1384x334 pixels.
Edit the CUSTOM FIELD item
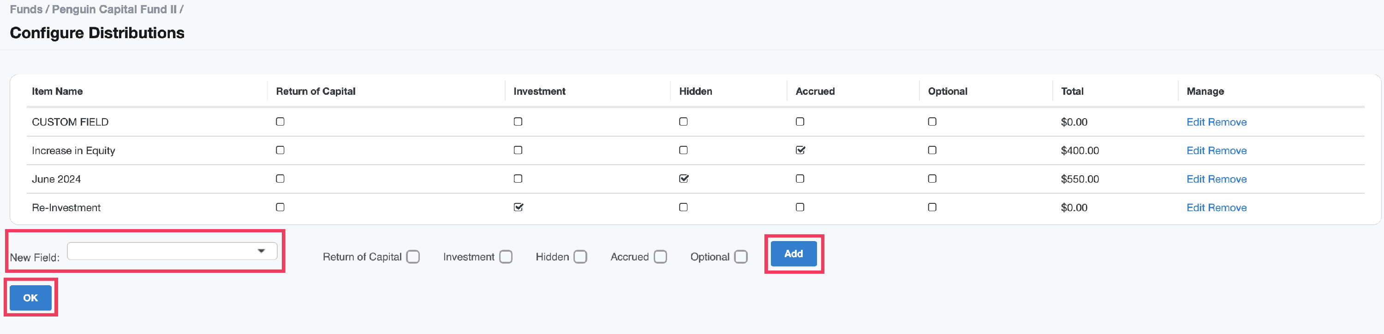click(x=1195, y=122)
